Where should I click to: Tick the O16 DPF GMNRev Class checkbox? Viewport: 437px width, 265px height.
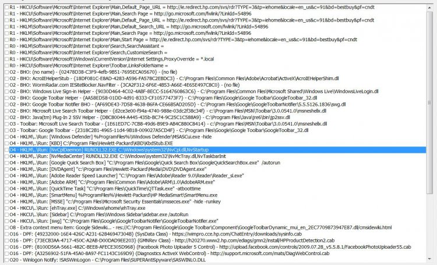tap(6, 241)
